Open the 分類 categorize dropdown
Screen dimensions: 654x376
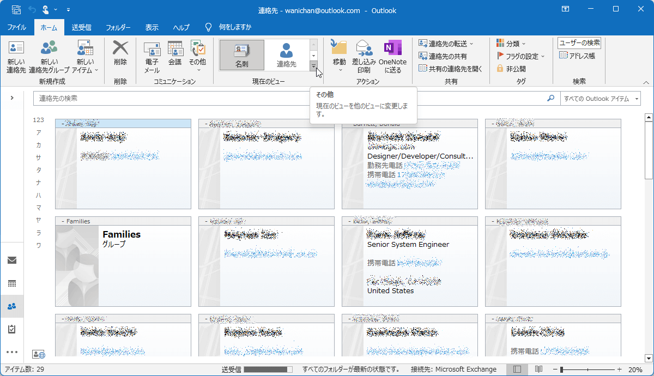click(x=511, y=44)
